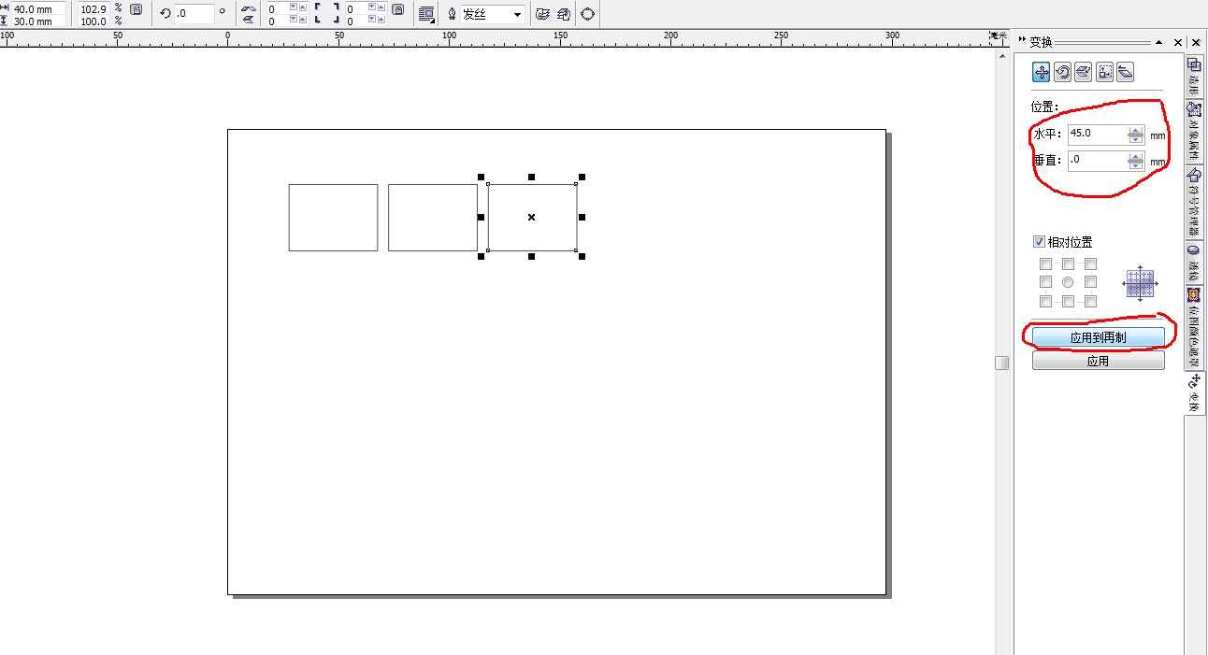
Task: Click the top-left corner roundness stepper
Action: tap(297, 7)
